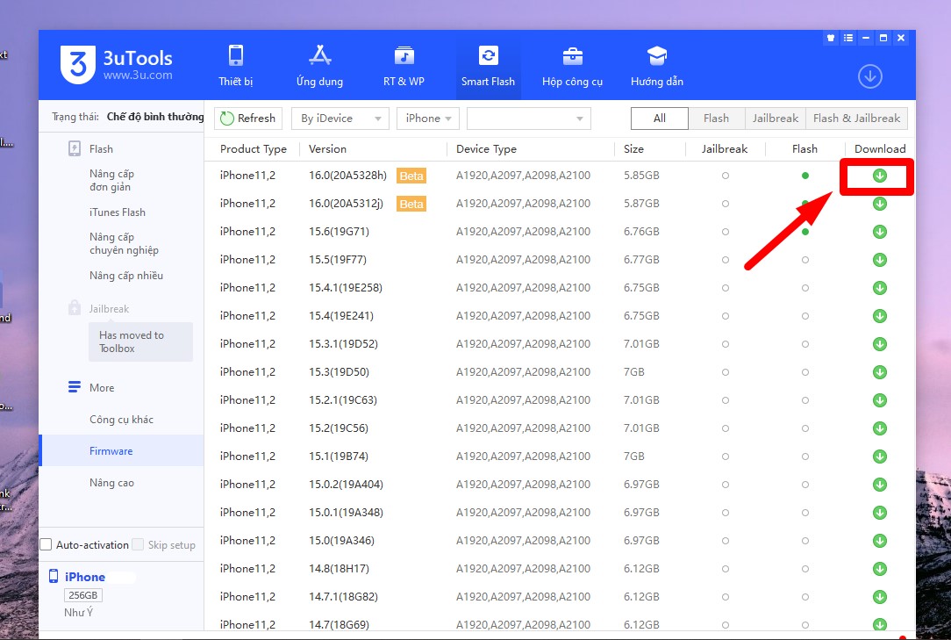Enable the Auto-activation checkbox
The height and width of the screenshot is (640, 951).
coord(46,545)
